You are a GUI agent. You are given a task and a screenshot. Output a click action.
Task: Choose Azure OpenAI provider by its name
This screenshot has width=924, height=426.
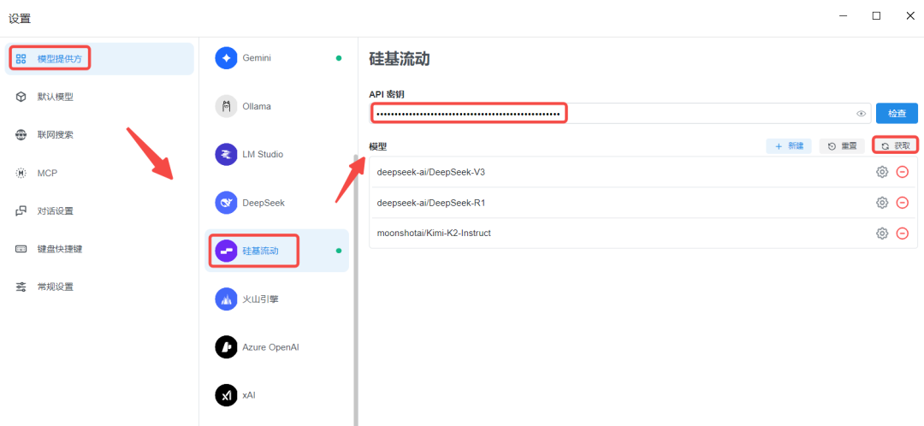point(271,347)
